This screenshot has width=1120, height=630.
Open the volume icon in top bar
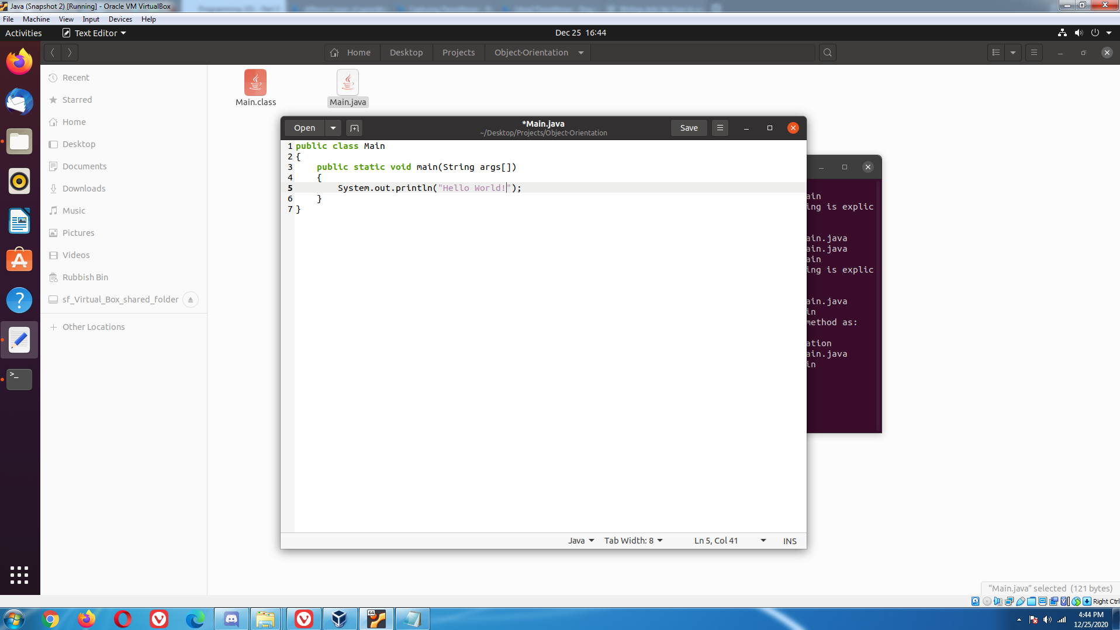1078,33
